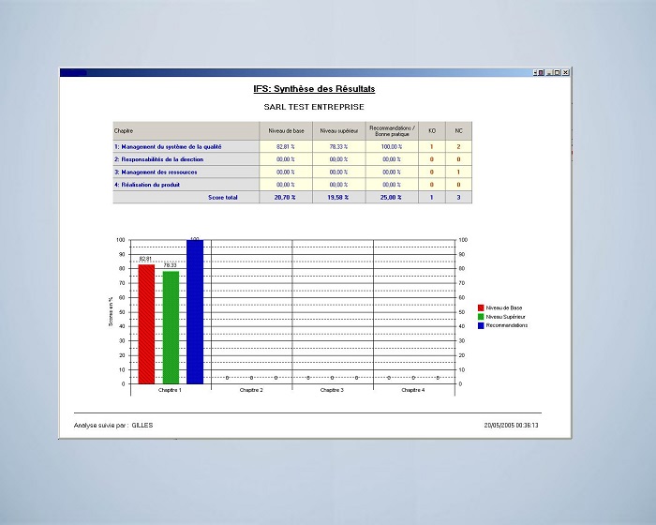
Task: Click the "Chapitre 1" axis label
Action: click(x=170, y=390)
